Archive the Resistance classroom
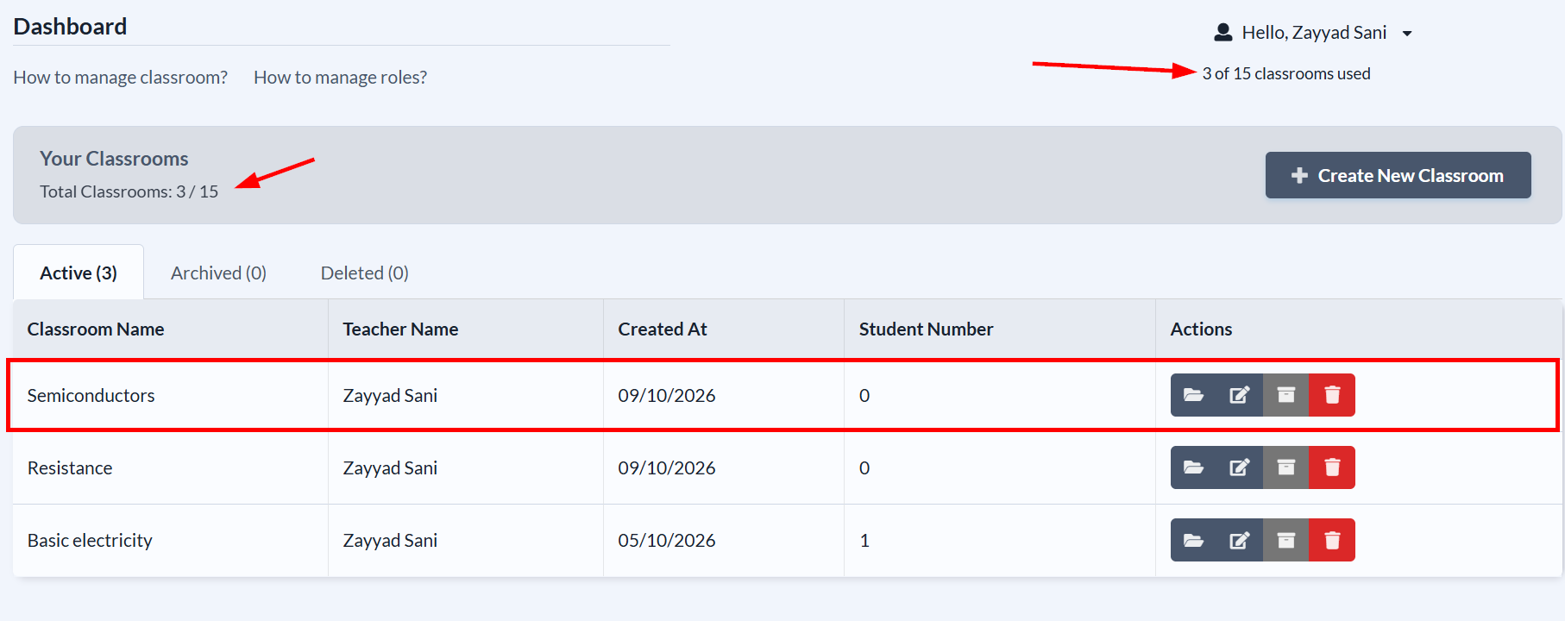The width and height of the screenshot is (1565, 621). [1285, 467]
